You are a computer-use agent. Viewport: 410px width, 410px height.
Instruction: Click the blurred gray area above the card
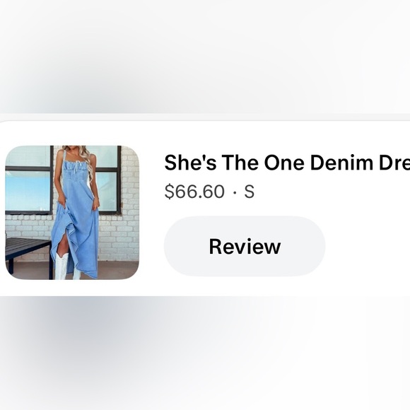pos(205,57)
